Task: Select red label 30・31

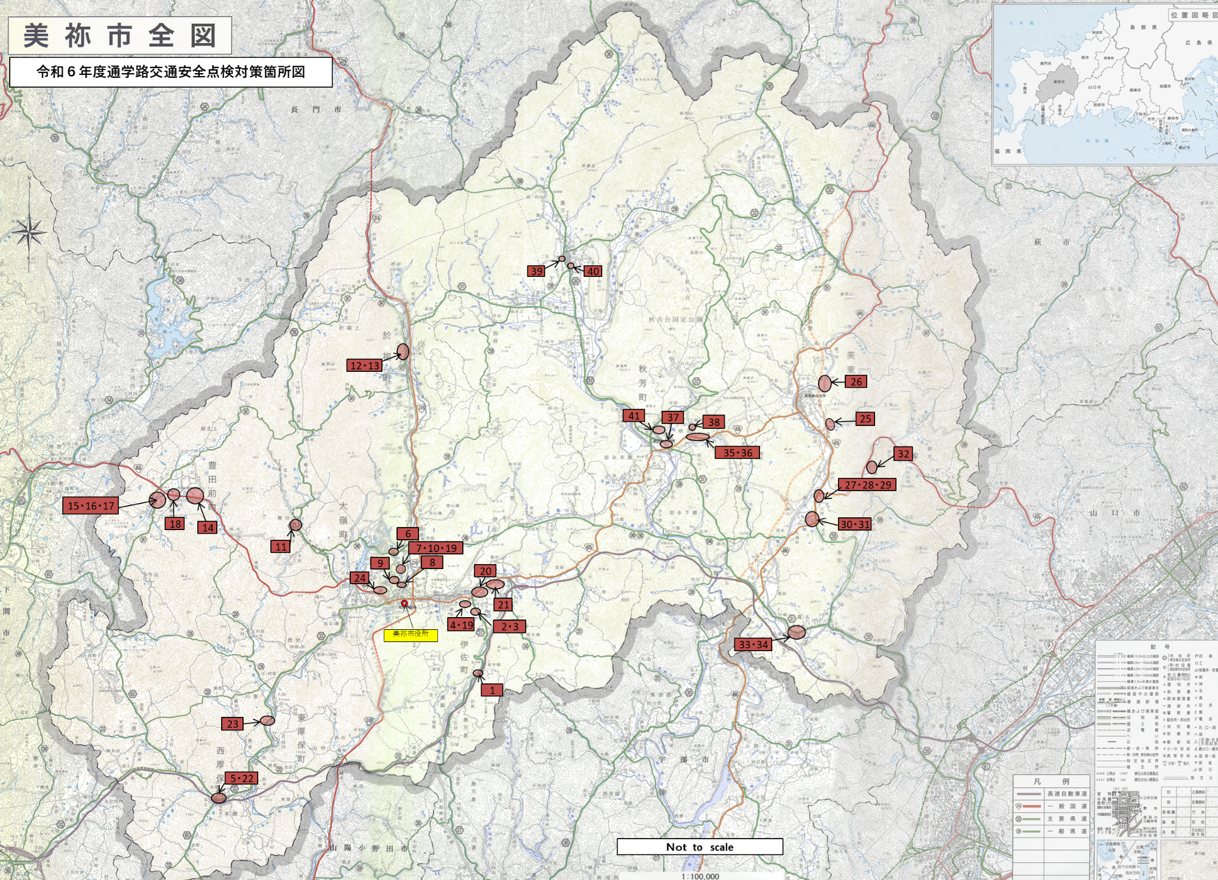Action: coord(855,524)
